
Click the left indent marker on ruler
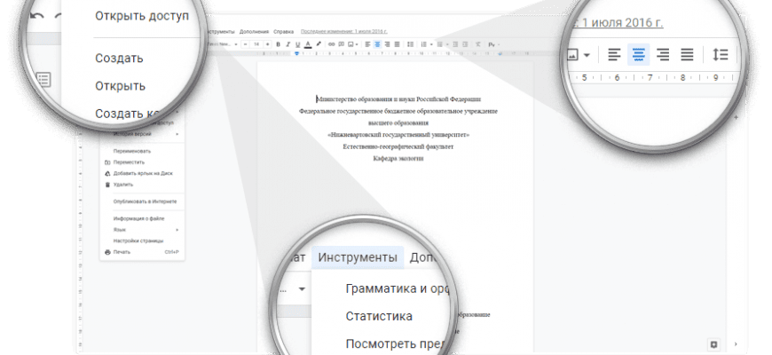pos(297,53)
